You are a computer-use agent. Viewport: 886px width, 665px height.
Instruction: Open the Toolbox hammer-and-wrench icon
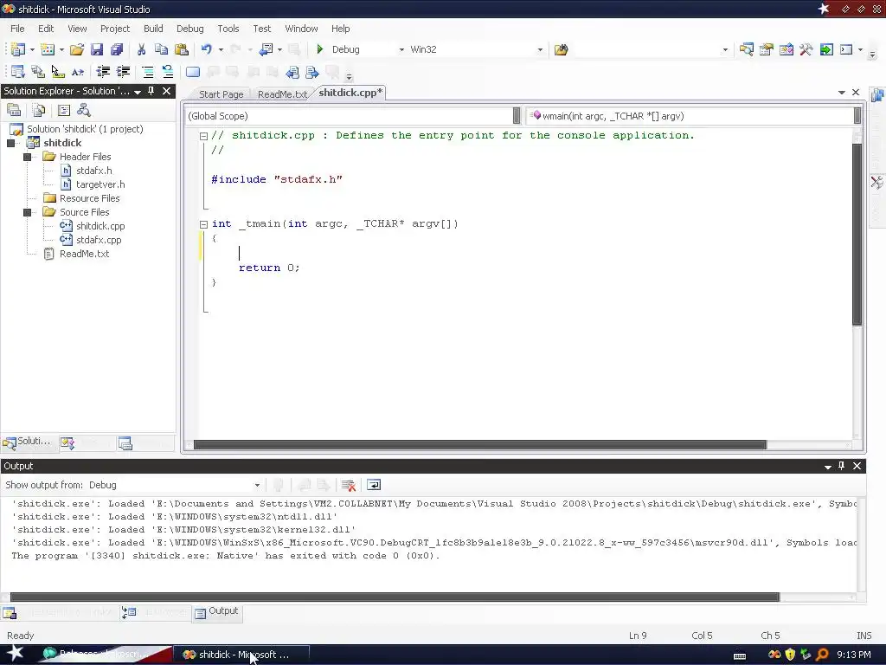tap(806, 49)
